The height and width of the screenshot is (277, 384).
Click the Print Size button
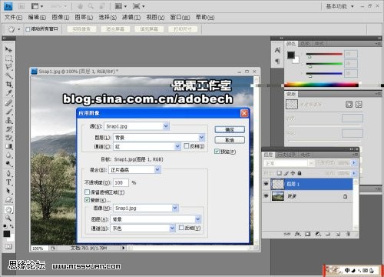click(x=183, y=29)
